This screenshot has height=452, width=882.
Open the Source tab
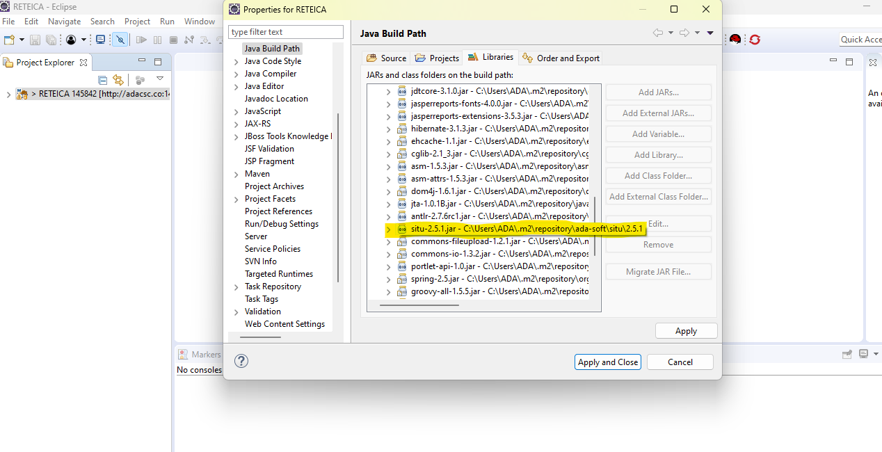[386, 58]
